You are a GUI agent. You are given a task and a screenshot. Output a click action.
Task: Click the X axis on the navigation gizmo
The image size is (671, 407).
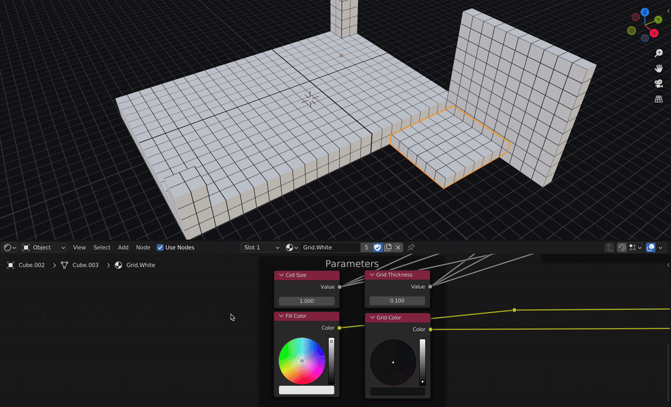[654, 33]
